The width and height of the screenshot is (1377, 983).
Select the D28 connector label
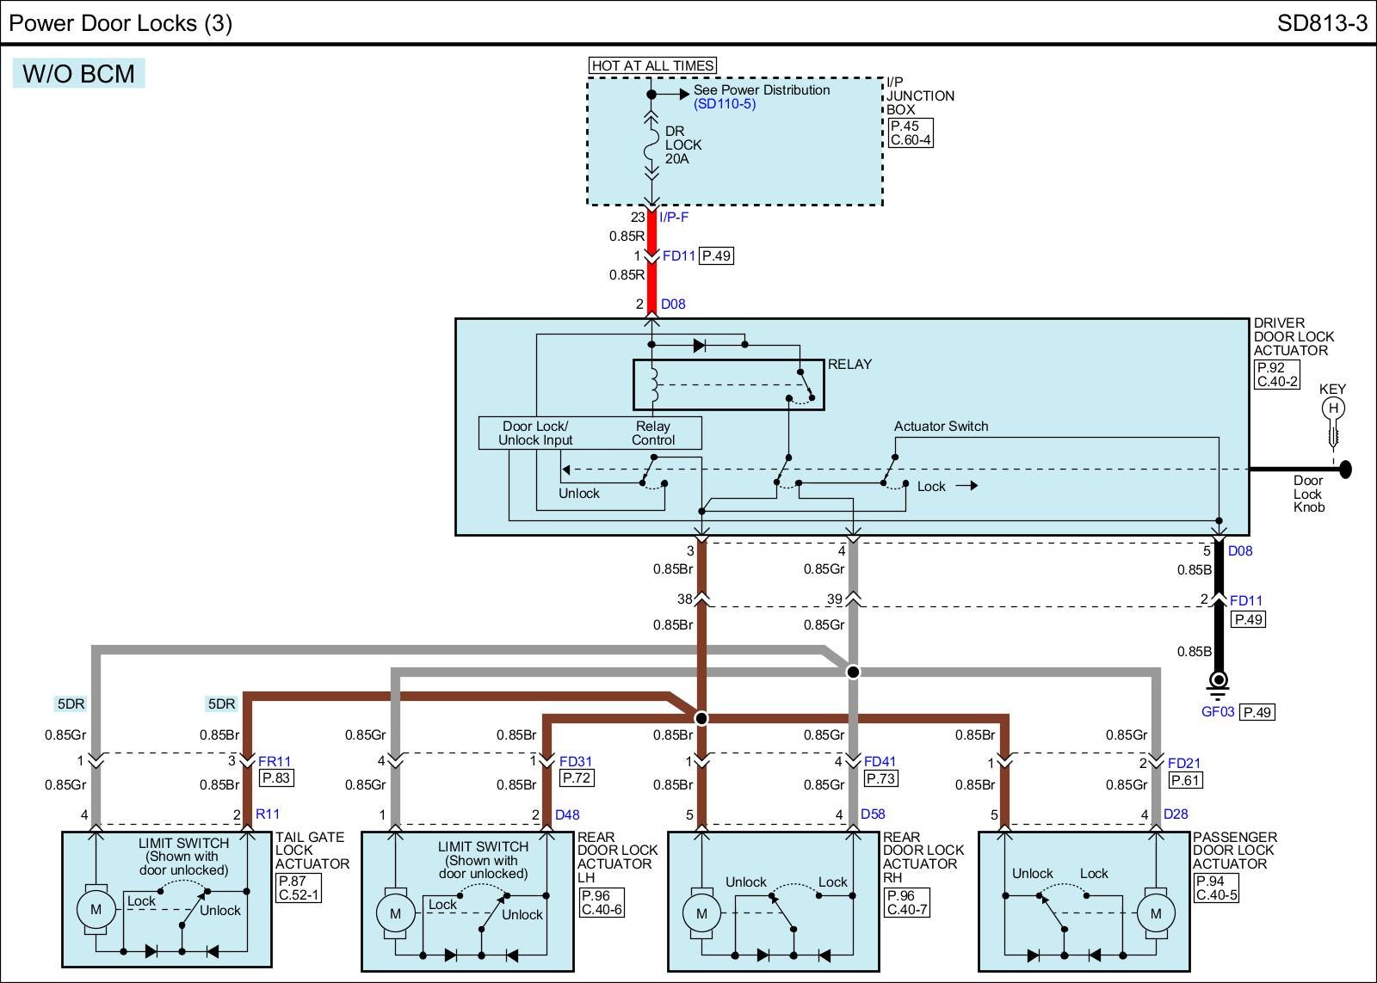click(1176, 814)
